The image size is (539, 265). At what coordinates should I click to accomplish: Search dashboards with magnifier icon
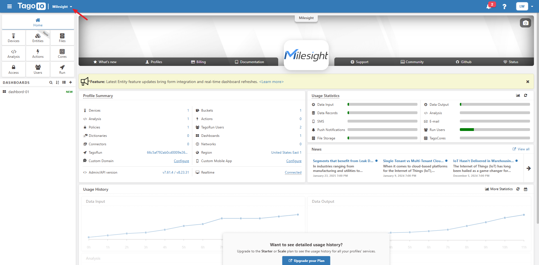[x=51, y=82]
